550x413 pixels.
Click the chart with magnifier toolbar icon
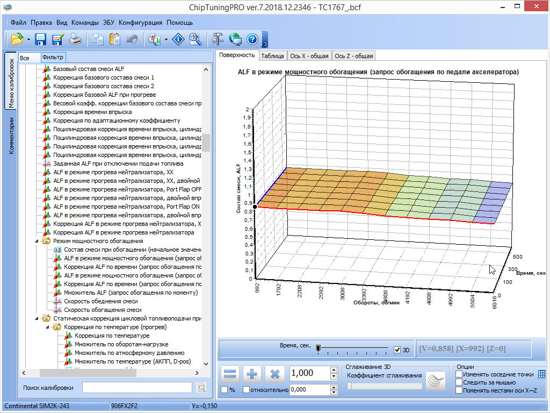tap(154, 39)
